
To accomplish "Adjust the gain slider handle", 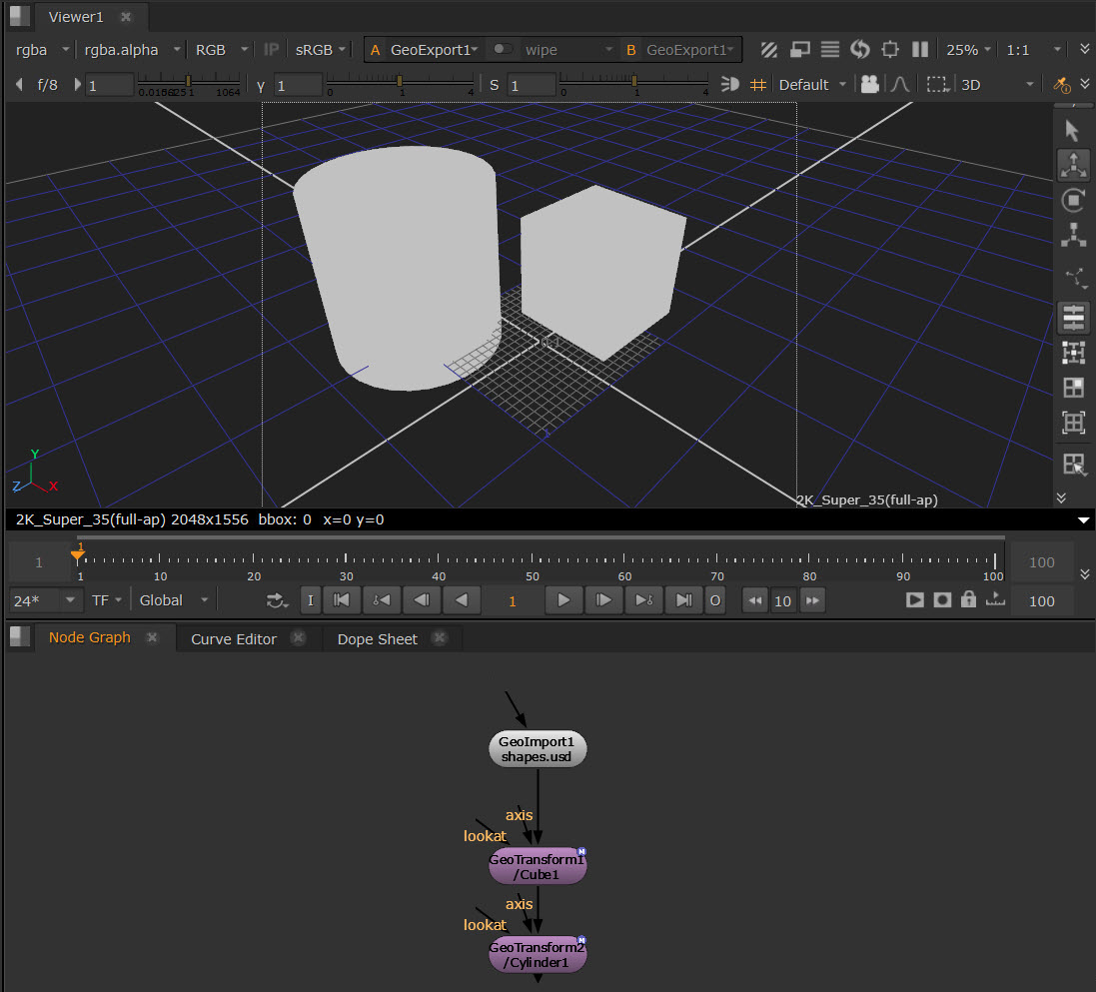I will tap(188, 81).
